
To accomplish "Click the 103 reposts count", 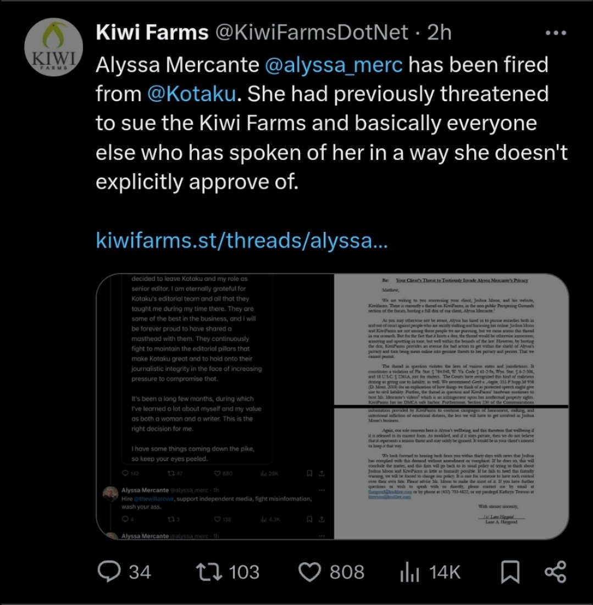I will coord(244,572).
